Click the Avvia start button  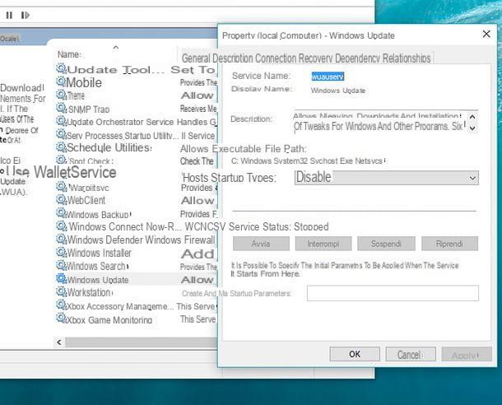click(x=261, y=244)
